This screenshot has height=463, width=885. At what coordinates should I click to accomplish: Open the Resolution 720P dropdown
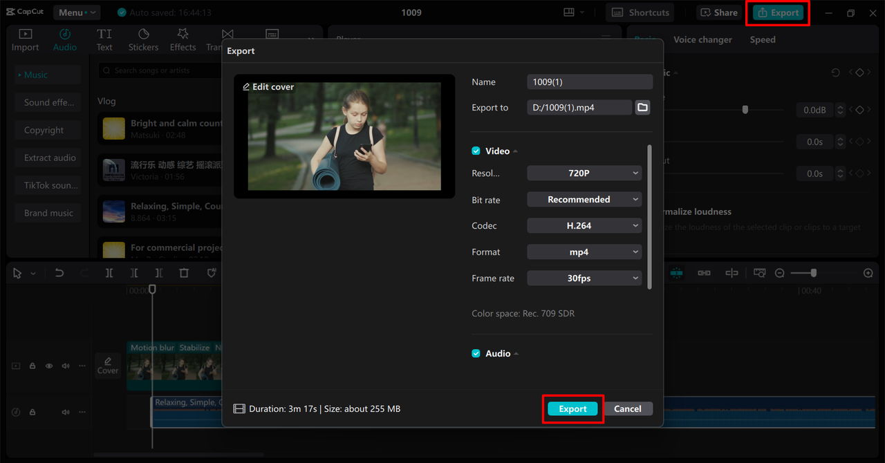pyautogui.click(x=584, y=173)
